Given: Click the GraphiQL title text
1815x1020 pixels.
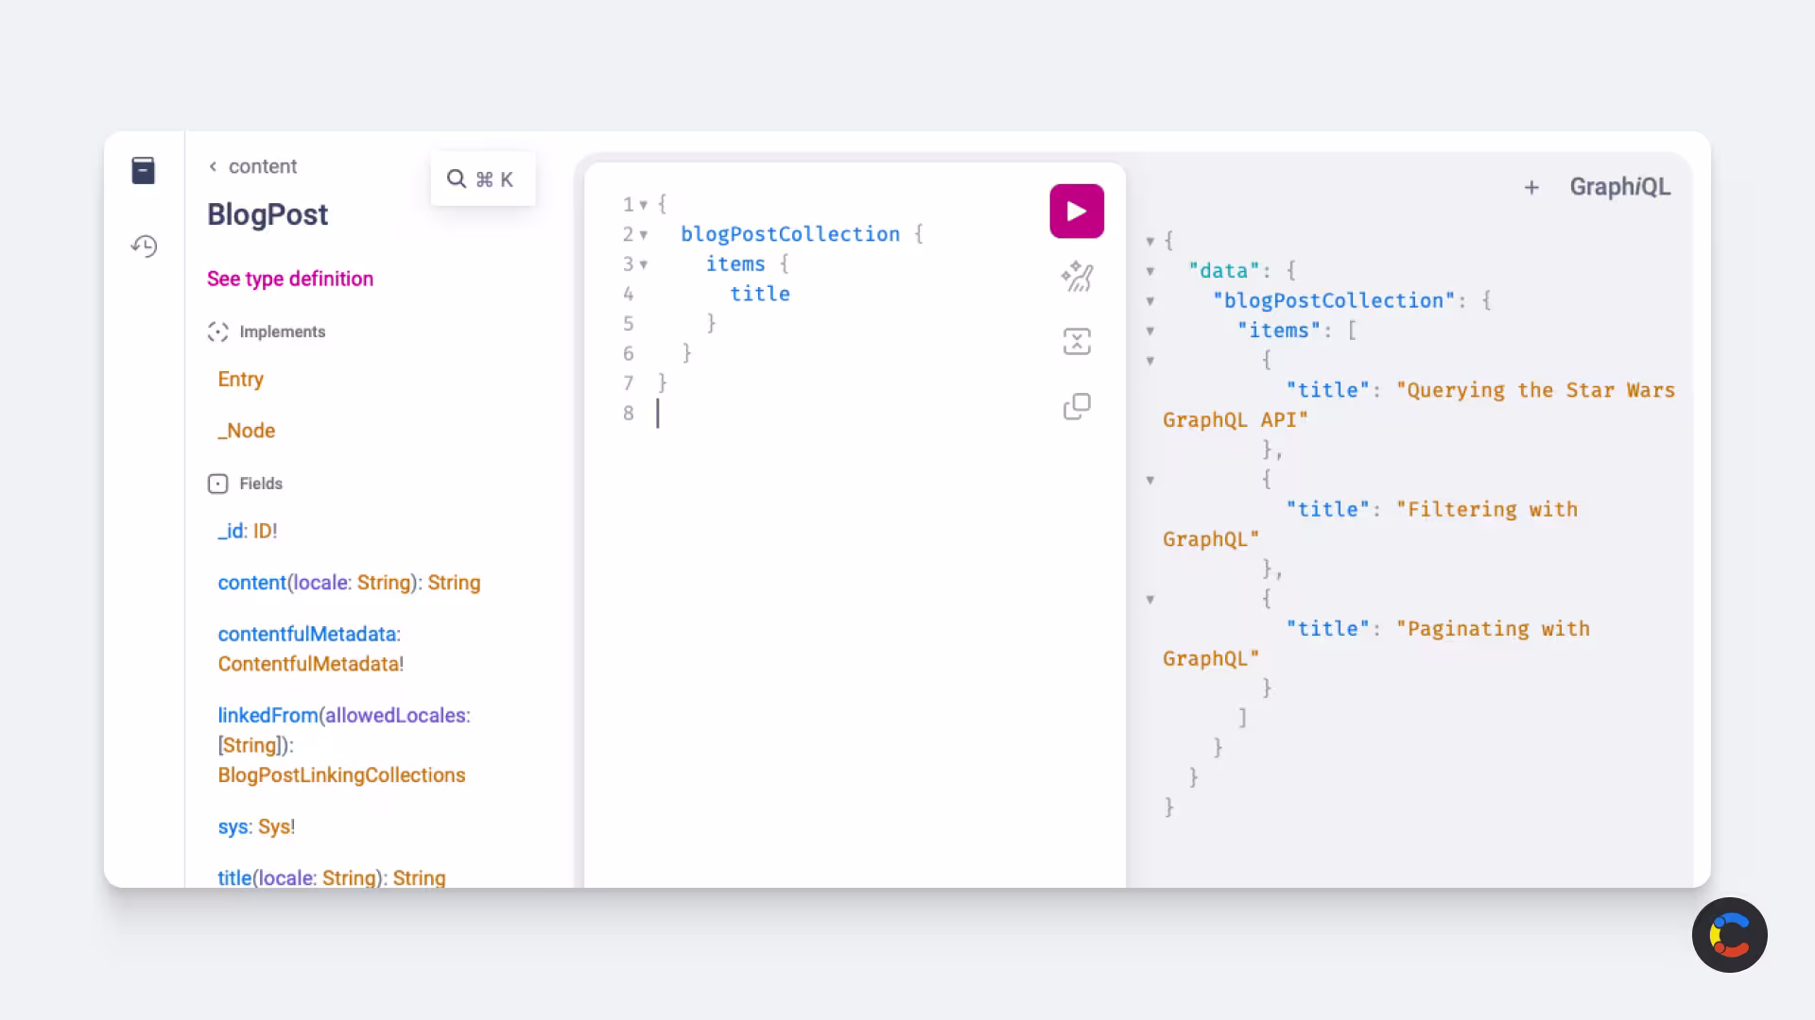Looking at the screenshot, I should point(1620,187).
